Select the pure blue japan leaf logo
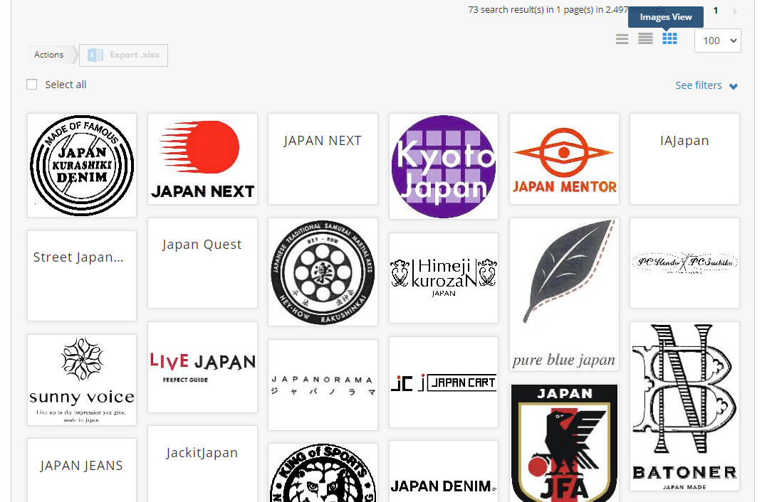 coord(564,294)
